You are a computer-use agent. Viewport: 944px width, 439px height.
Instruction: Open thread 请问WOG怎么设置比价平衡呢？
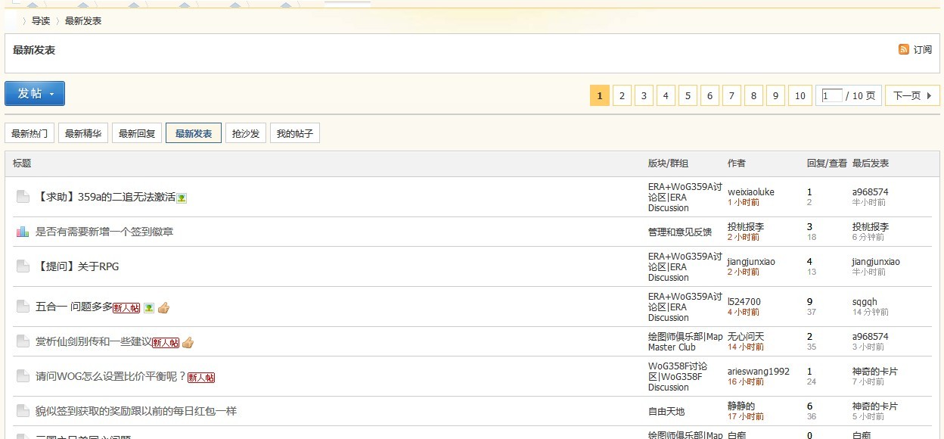click(x=111, y=376)
